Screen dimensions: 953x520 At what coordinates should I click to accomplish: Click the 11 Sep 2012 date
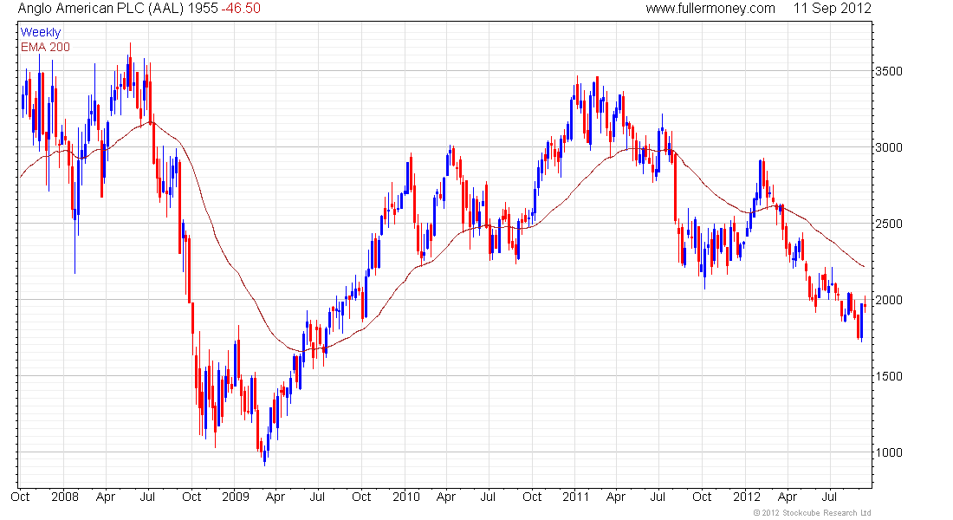(x=832, y=9)
